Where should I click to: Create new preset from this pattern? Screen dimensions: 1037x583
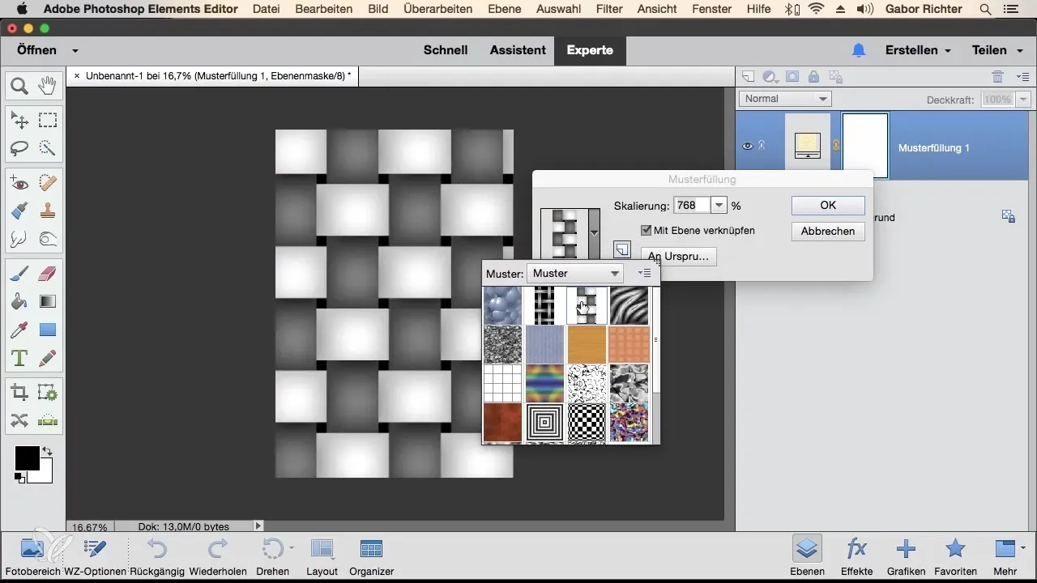click(621, 249)
